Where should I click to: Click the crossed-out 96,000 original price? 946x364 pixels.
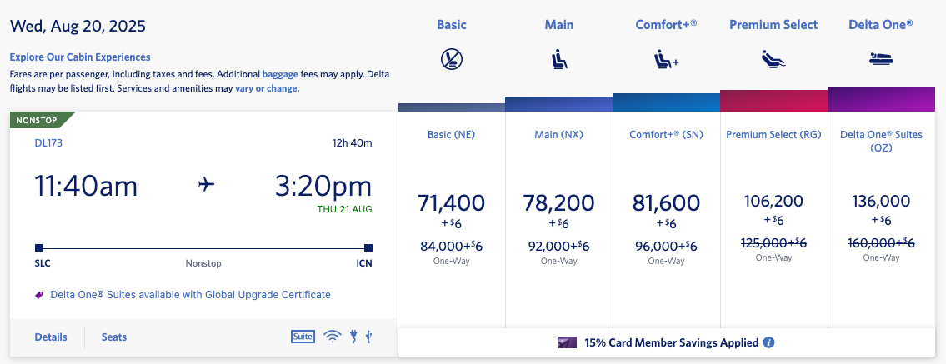[x=666, y=246]
